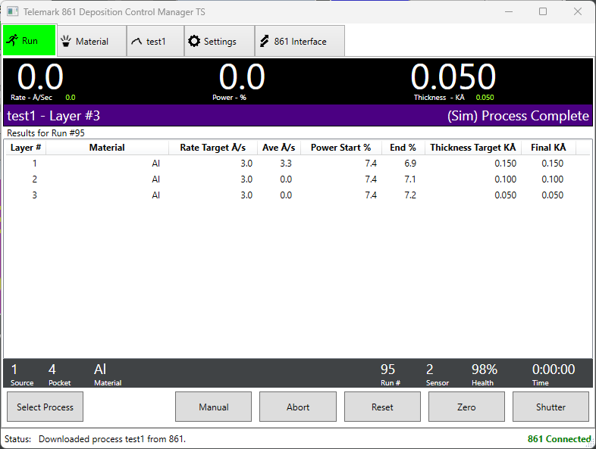Click the test1 - Layer #3 header
This screenshot has width=596, height=449.
pyautogui.click(x=54, y=116)
